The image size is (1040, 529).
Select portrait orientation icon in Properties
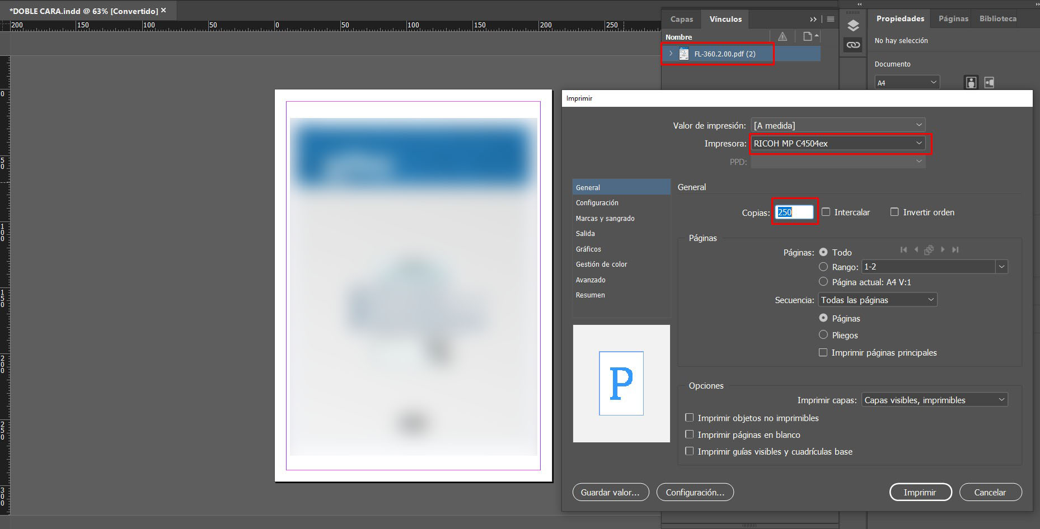tap(971, 83)
